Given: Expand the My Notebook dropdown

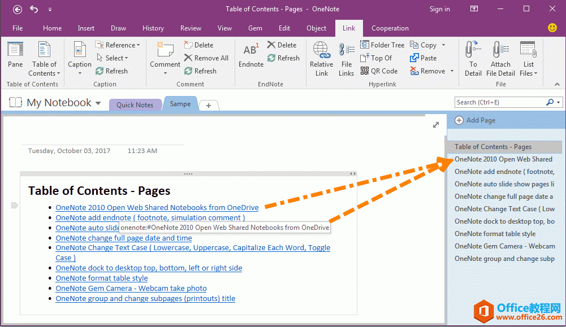Looking at the screenshot, I should pyautogui.click(x=98, y=103).
